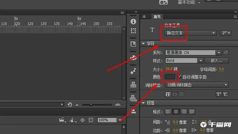Open the text orientation dropdown
The height and width of the screenshot is (134, 238).
pyautogui.click(x=226, y=33)
